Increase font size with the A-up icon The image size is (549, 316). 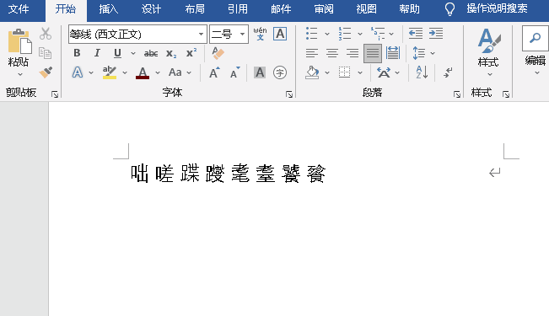(214, 72)
